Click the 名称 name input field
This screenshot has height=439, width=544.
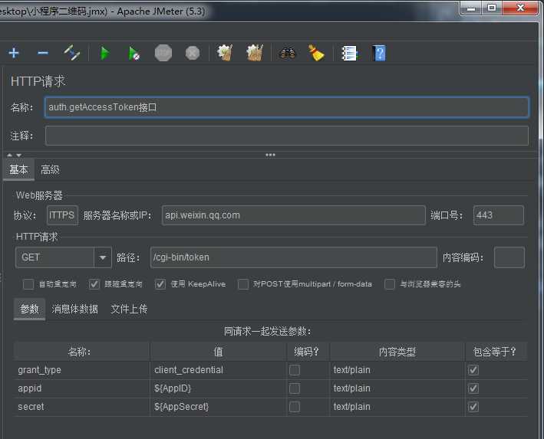point(287,107)
